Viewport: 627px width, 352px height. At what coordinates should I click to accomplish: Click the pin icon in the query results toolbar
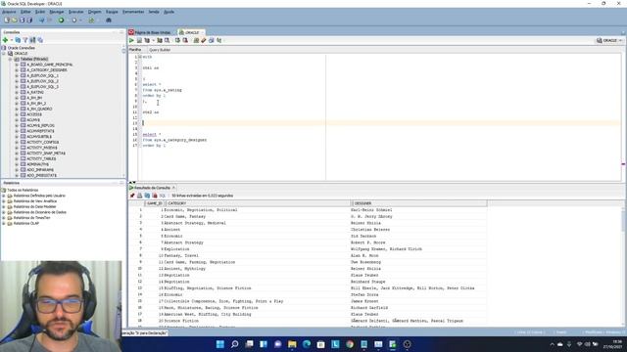(x=132, y=196)
